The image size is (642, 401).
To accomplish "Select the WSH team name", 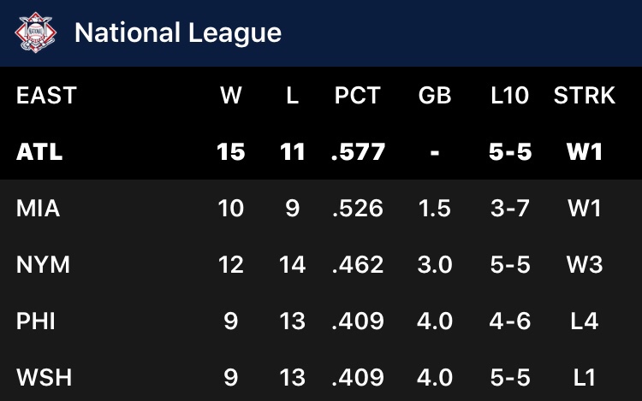I will (43, 377).
